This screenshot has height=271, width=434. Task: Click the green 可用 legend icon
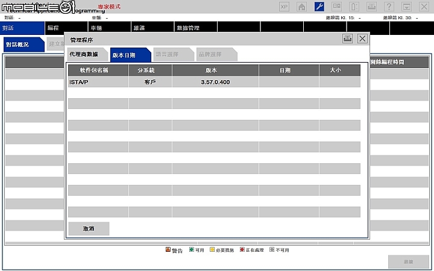191,249
